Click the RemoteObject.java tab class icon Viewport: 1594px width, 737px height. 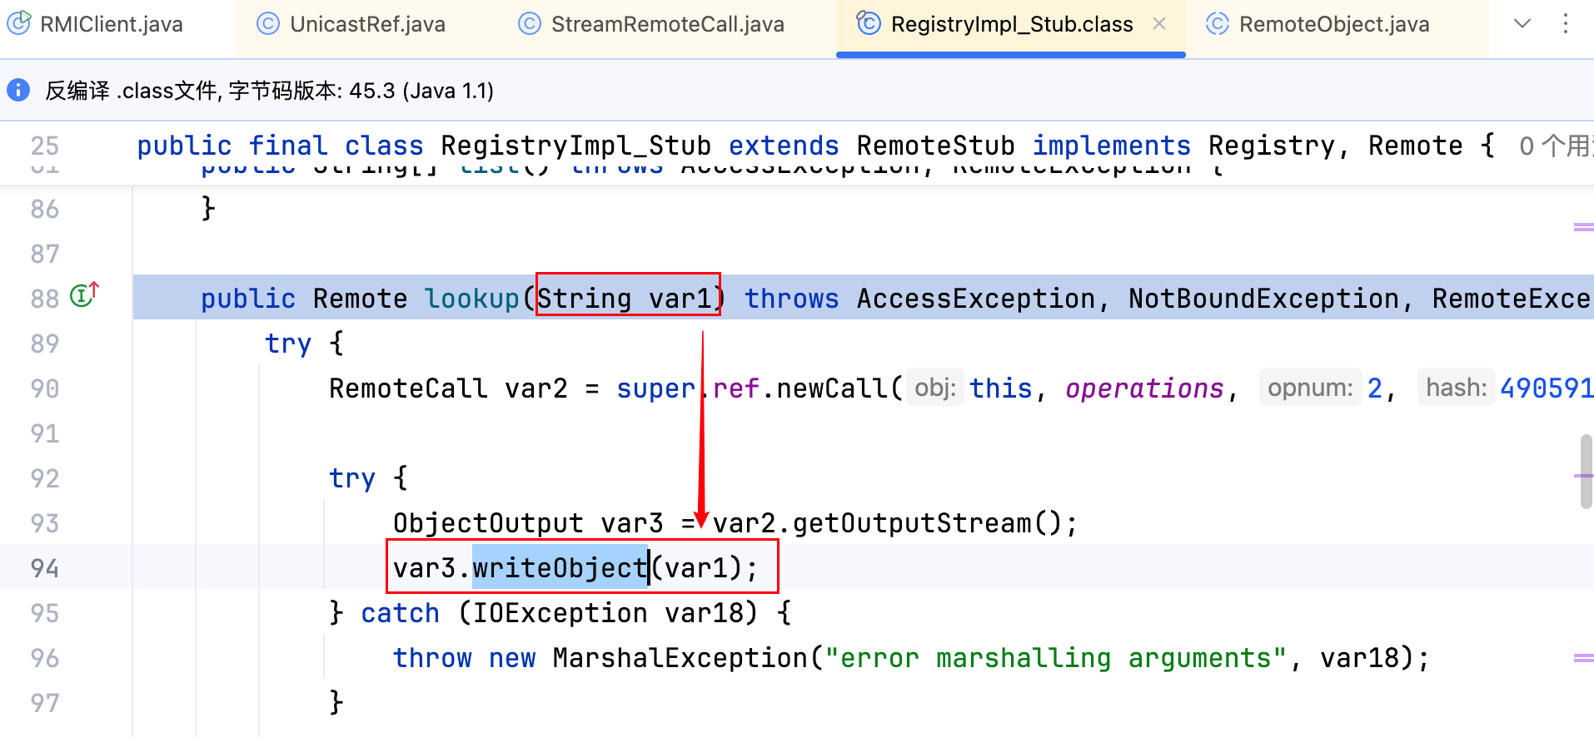coord(1217,24)
